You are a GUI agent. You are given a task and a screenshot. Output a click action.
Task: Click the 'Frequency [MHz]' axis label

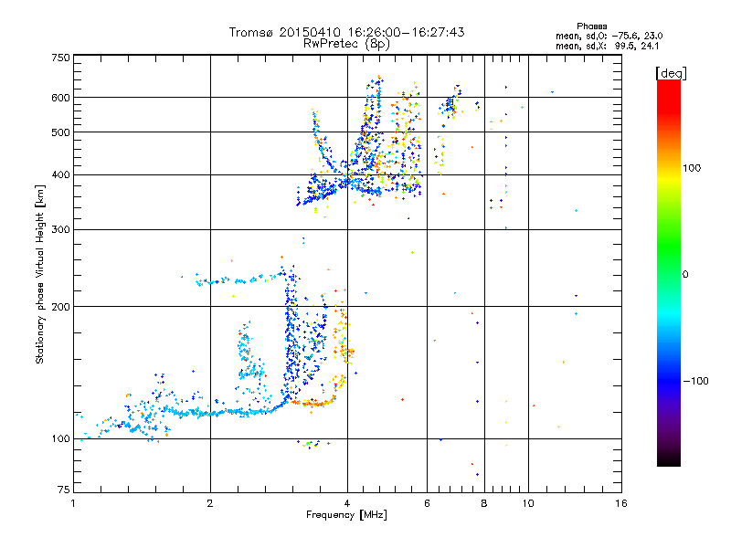tap(346, 515)
